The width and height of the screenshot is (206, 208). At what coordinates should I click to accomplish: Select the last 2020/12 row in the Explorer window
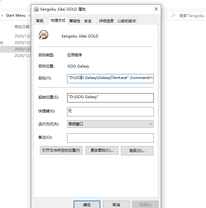15,56
